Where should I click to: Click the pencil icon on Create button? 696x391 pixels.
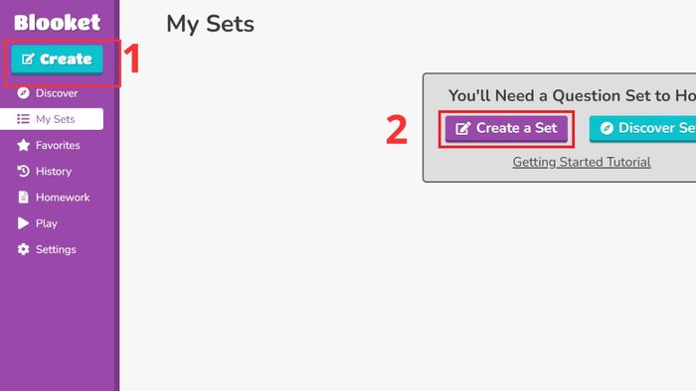click(28, 59)
